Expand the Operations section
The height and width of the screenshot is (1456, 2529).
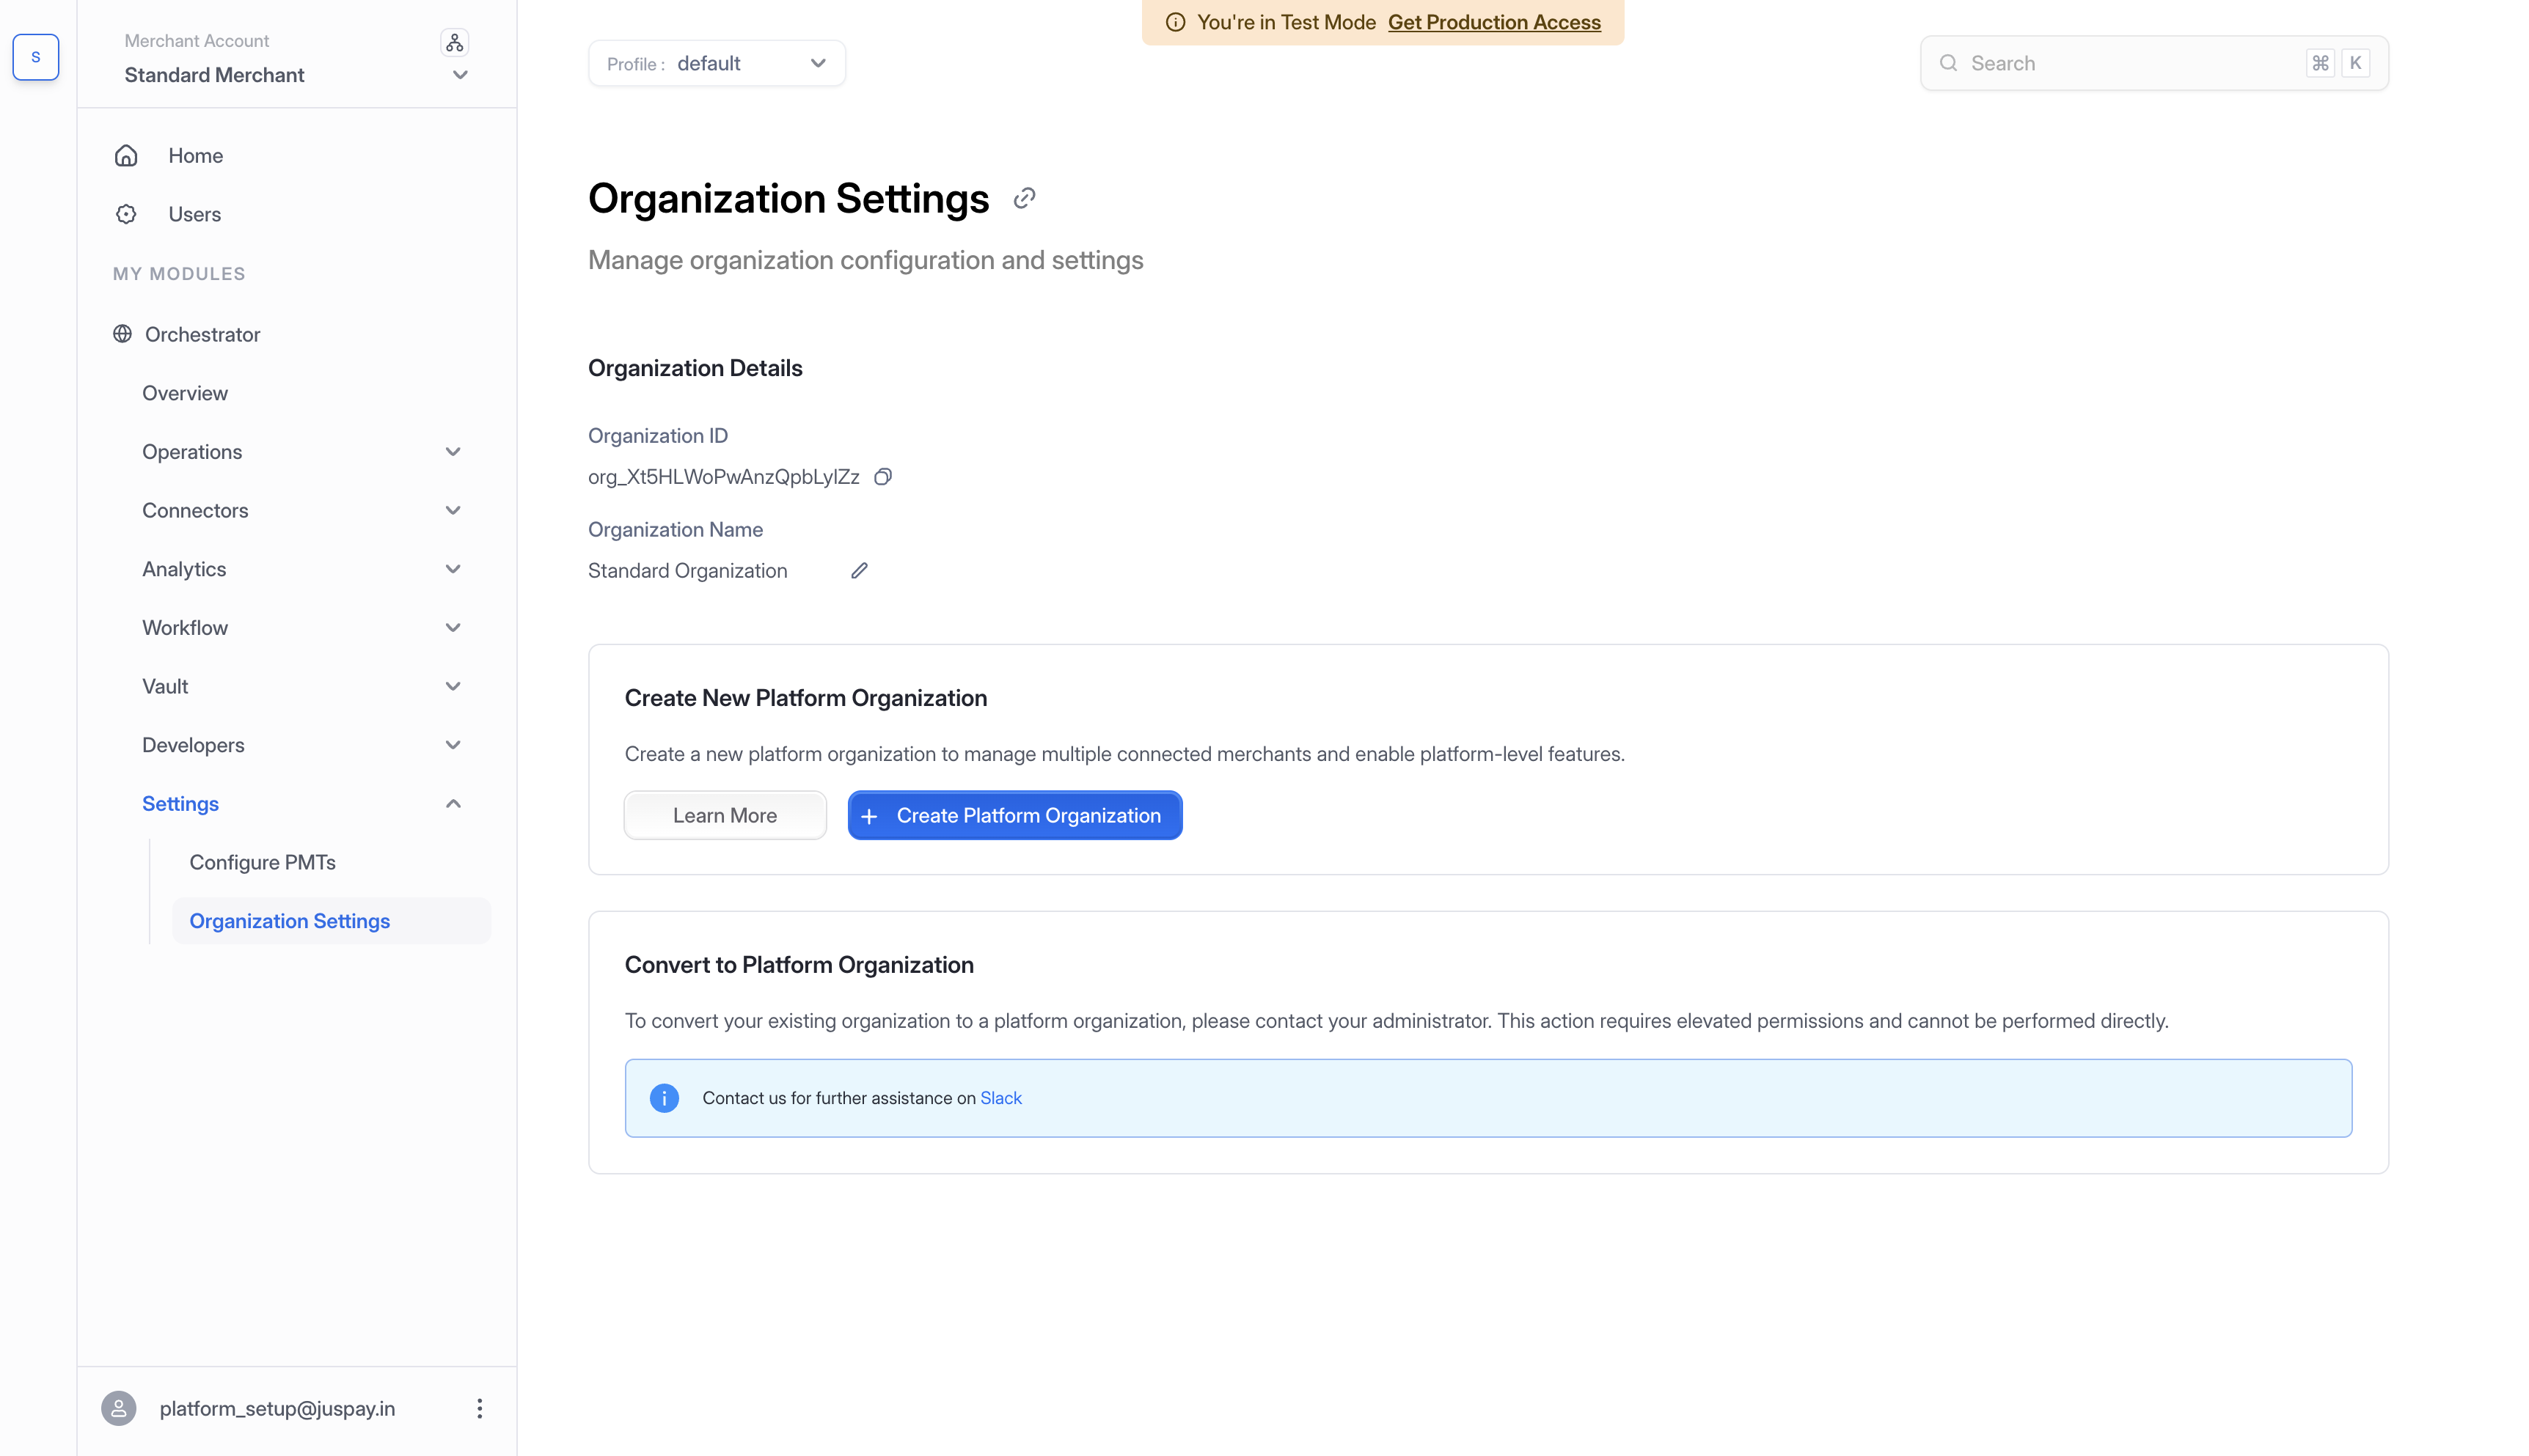(452, 452)
